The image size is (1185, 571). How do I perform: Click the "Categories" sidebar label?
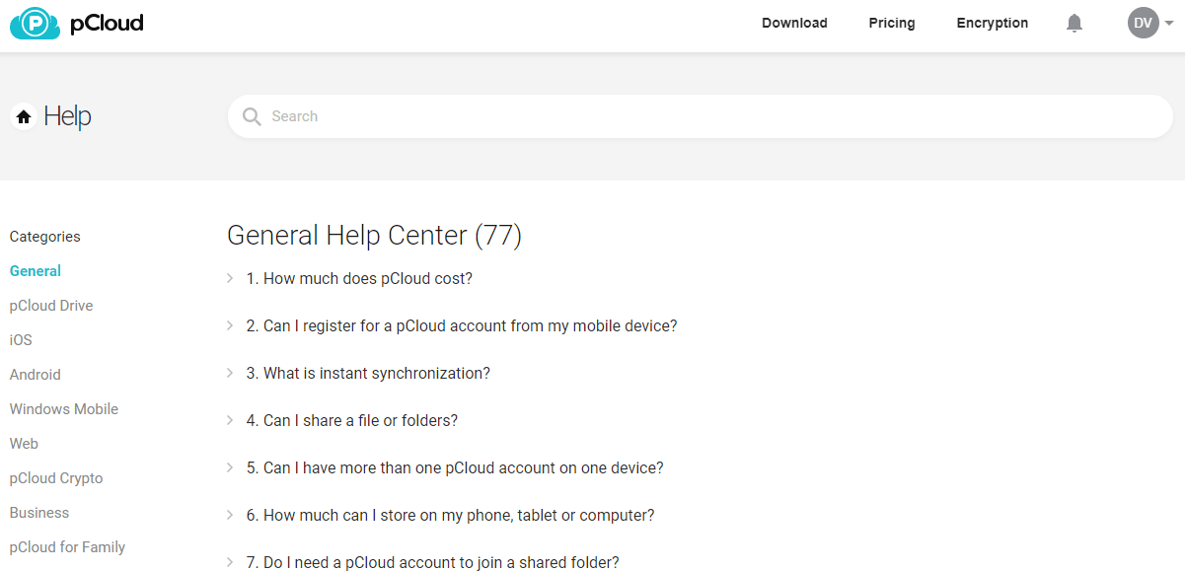coord(45,237)
